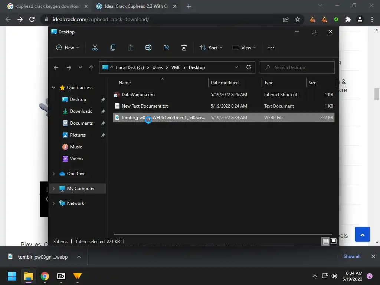Click the blue scroll-to-top button on webpage
Screen dimensions: 380x285
(363, 235)
